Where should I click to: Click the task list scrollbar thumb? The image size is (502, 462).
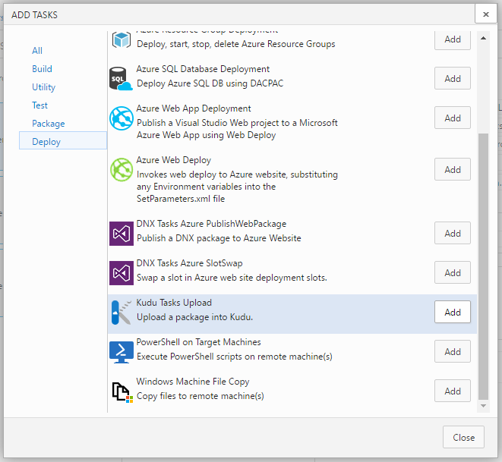484,266
